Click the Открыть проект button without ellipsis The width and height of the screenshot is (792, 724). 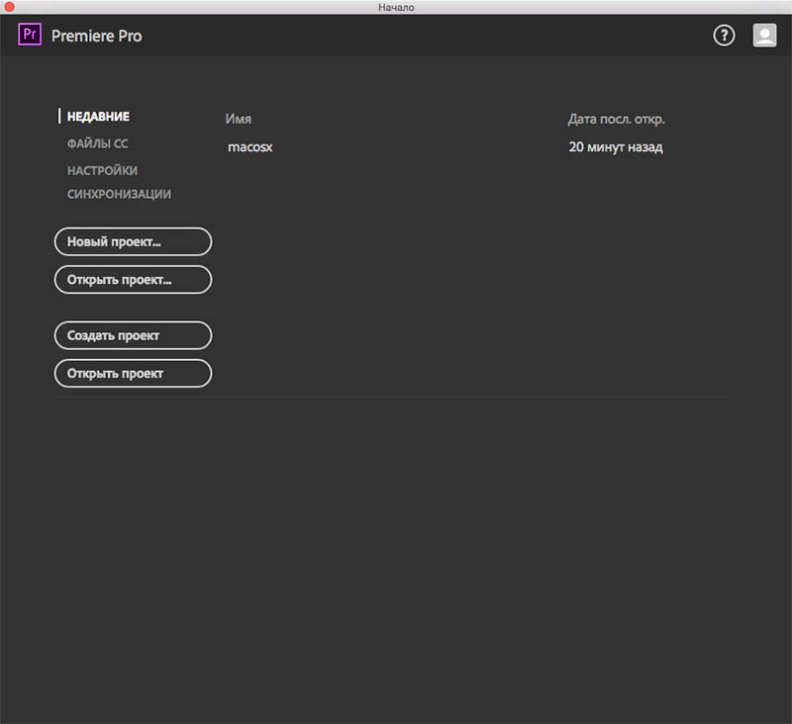[133, 373]
